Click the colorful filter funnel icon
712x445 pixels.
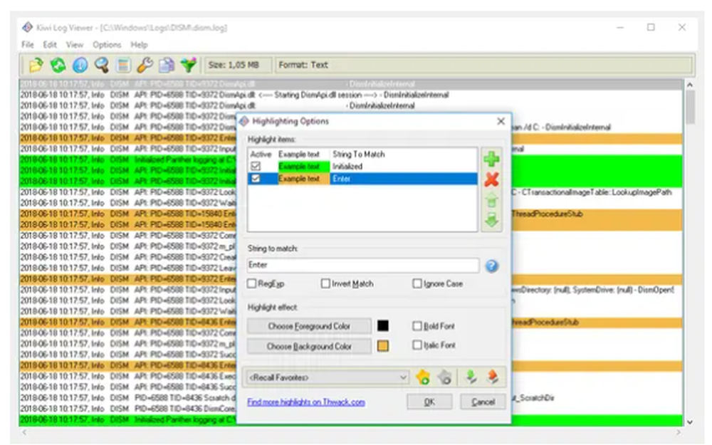pos(189,66)
